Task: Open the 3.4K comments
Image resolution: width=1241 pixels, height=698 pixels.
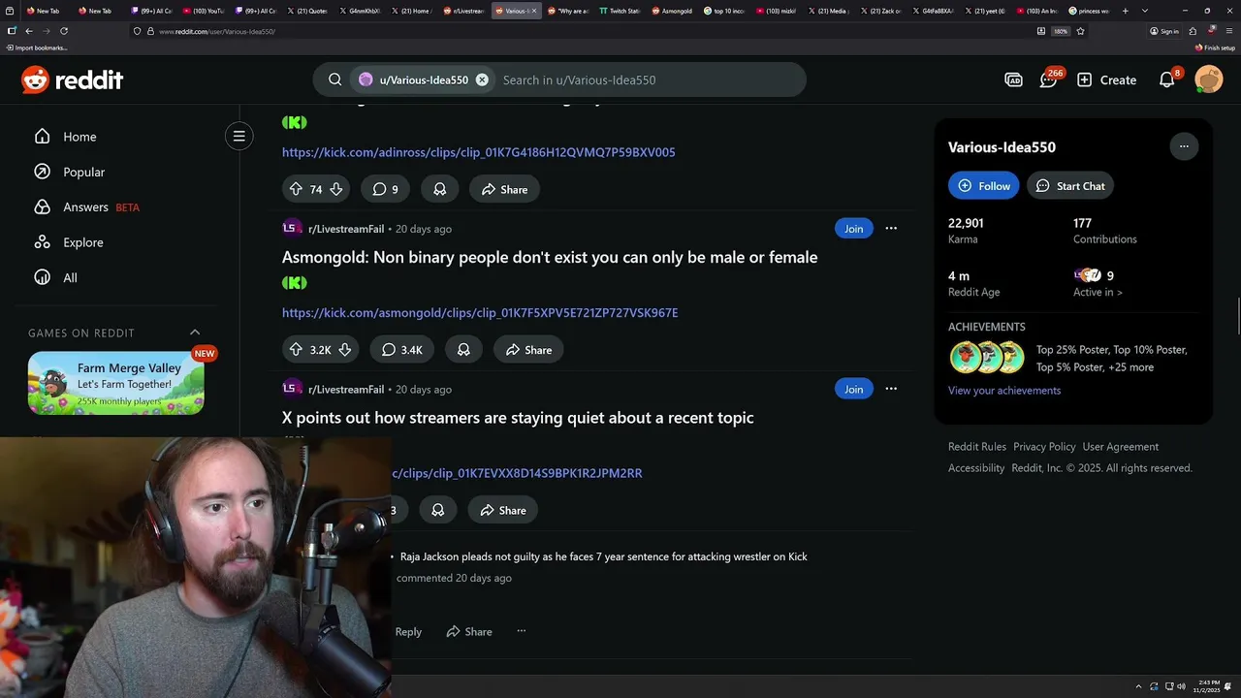Action: [x=401, y=350]
